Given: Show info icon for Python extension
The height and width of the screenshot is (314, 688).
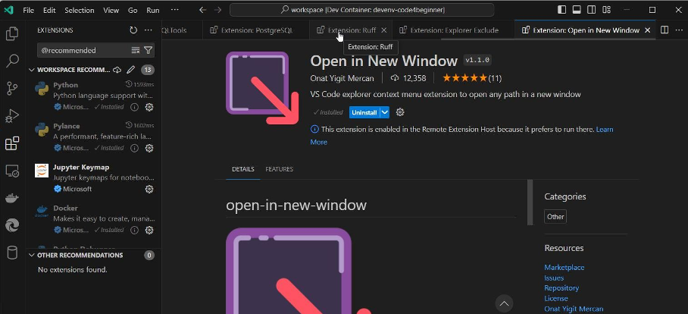Looking at the screenshot, I should [135, 107].
